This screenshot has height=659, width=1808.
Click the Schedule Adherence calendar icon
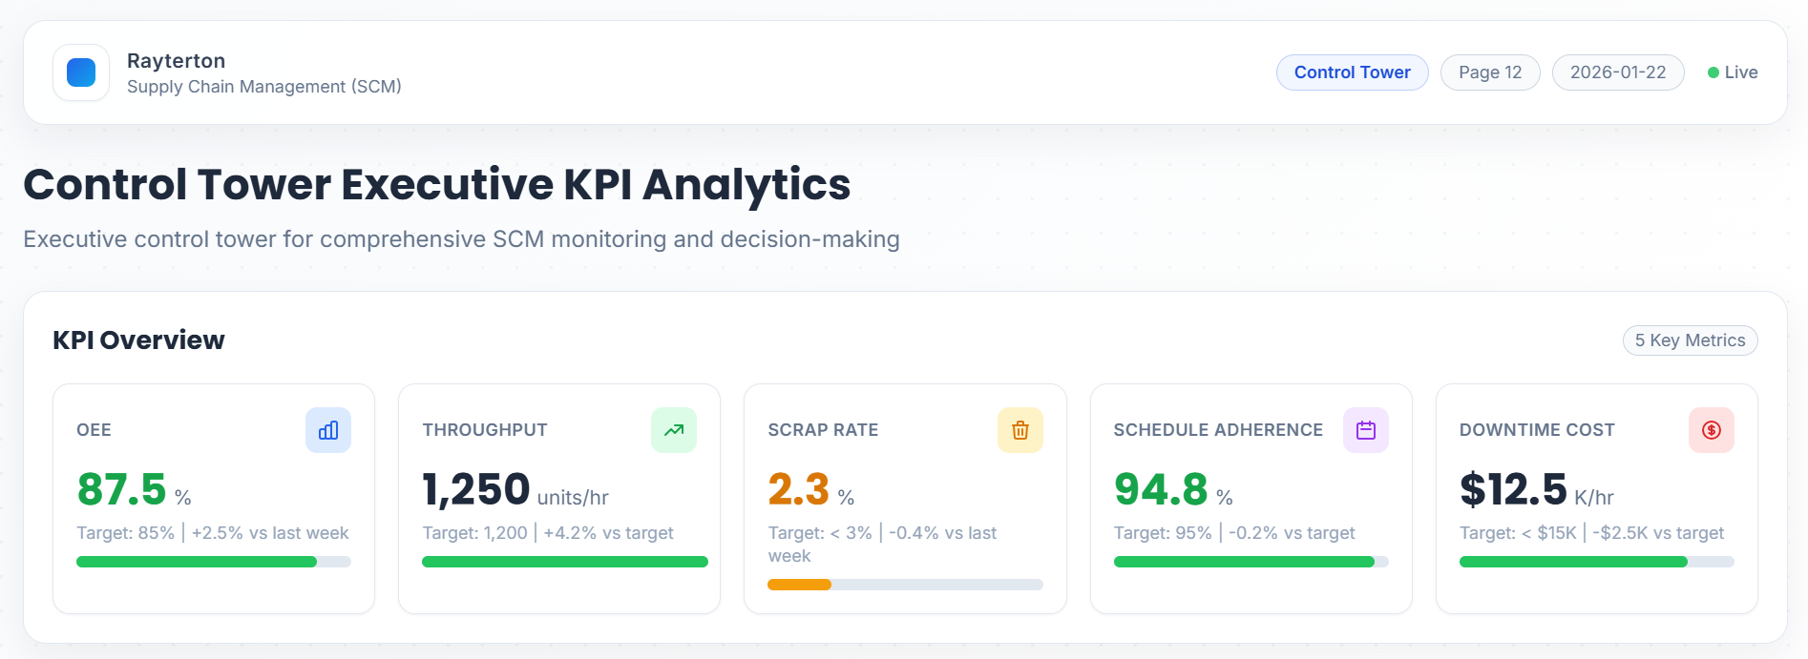(1366, 430)
